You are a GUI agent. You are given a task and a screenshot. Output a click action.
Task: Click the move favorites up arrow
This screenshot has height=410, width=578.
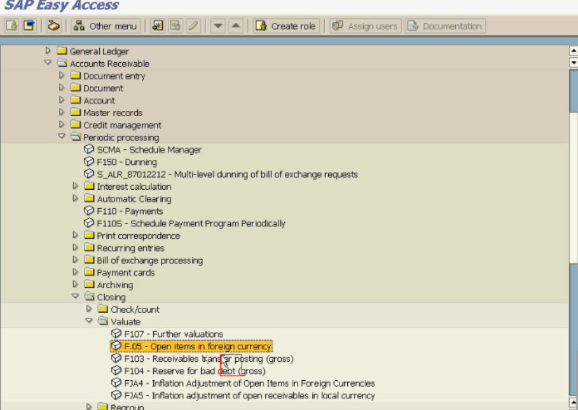pos(235,26)
